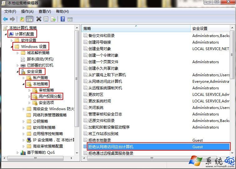Click the folder icon of 用户权限分配
This screenshot has height=169, width=236.
pyautogui.click(x=35, y=96)
